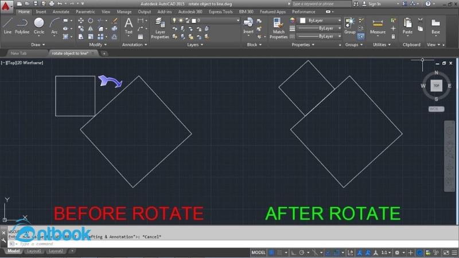Image resolution: width=459 pixels, height=258 pixels.
Task: Toggle grid display in status bar
Action: point(271,252)
